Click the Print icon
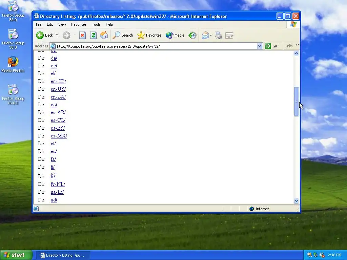The image size is (347, 260). pos(219,35)
